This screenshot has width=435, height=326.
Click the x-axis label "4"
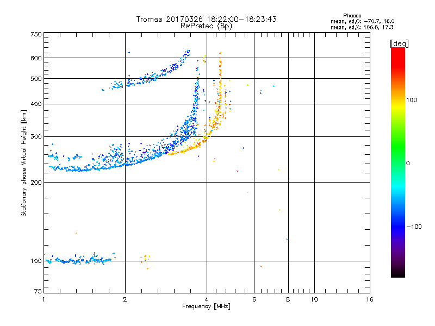[x=207, y=299]
